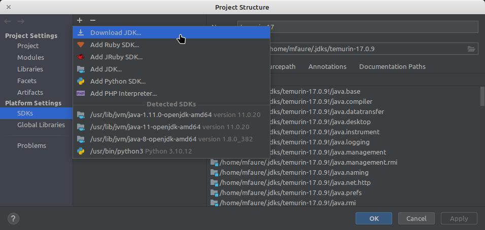Click the back arrow navigation icon
The image size is (485, 230).
point(8,21)
